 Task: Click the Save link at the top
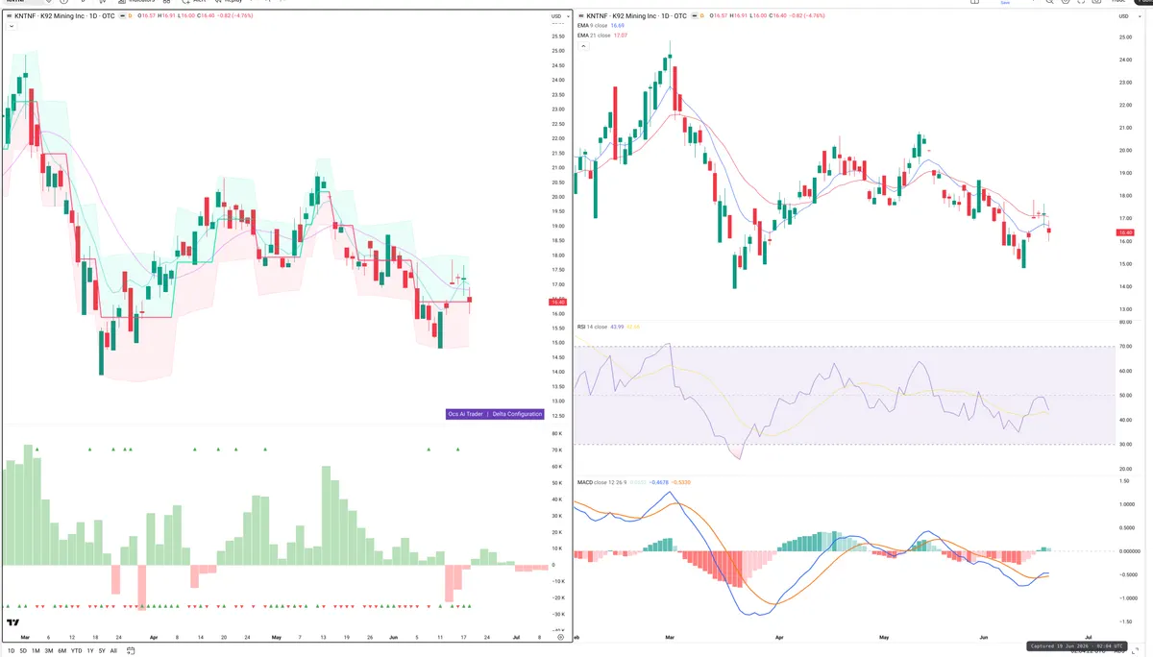click(1005, 3)
